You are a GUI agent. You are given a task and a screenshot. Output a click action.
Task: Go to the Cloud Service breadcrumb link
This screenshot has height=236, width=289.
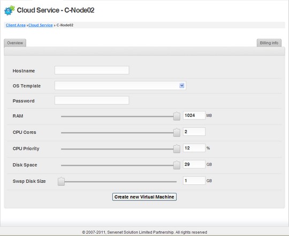click(41, 25)
